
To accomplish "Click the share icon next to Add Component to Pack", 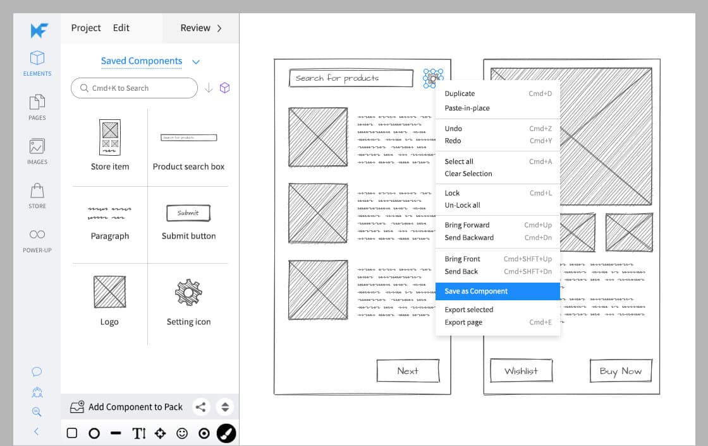I will [201, 407].
